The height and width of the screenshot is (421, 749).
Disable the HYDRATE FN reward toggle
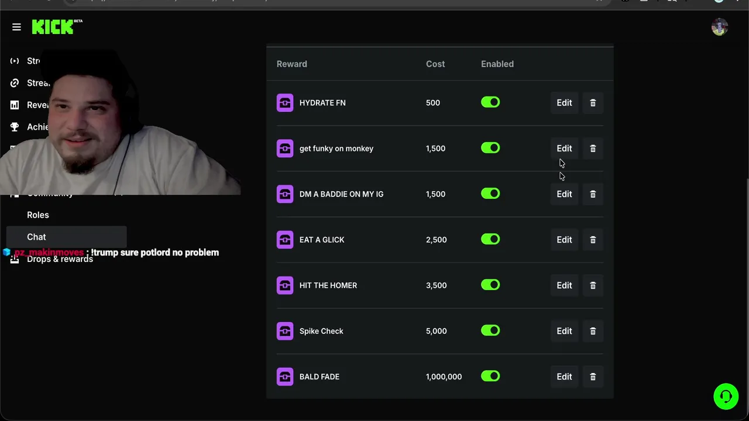pyautogui.click(x=490, y=102)
